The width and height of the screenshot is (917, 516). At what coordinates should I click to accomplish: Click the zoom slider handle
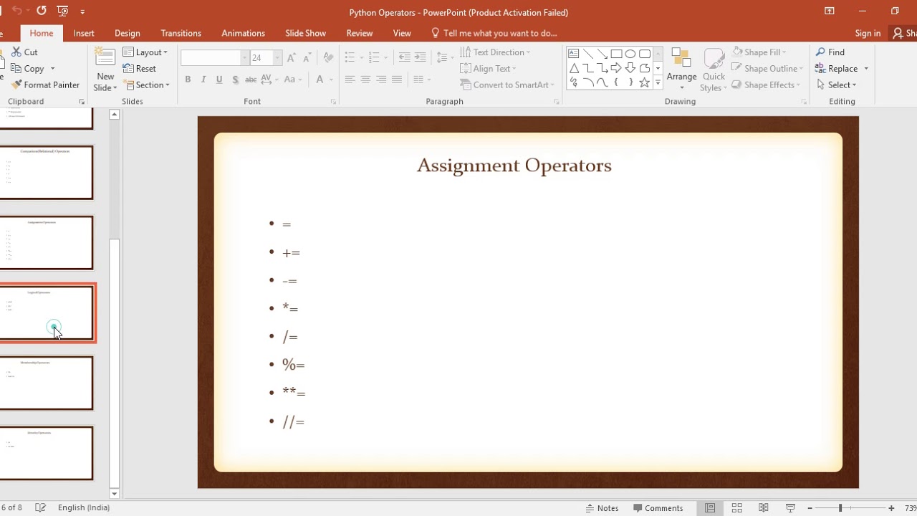tap(840, 508)
